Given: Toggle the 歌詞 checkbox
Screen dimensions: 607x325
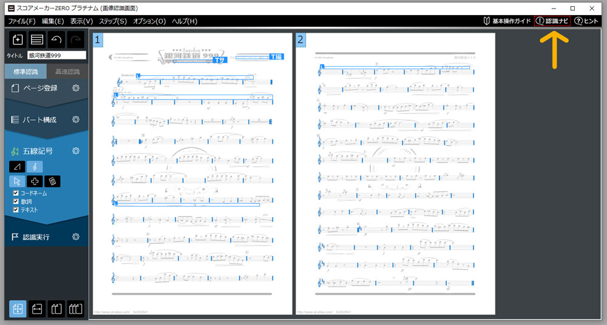Looking at the screenshot, I should coord(16,201).
